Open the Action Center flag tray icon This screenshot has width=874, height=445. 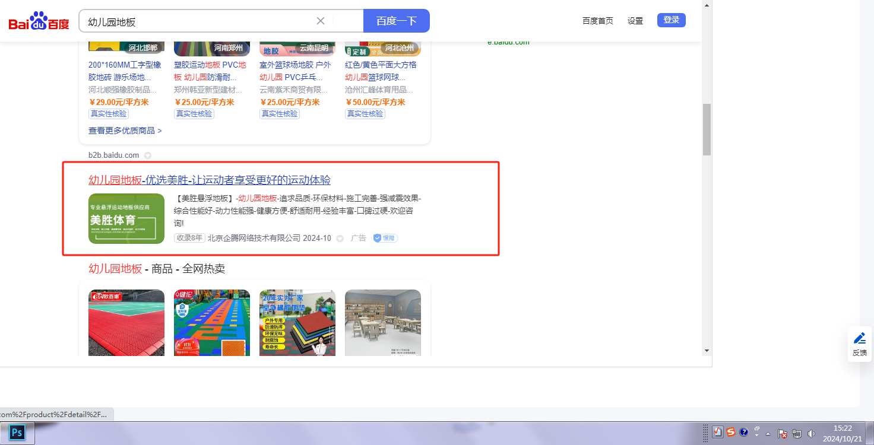[x=783, y=434]
